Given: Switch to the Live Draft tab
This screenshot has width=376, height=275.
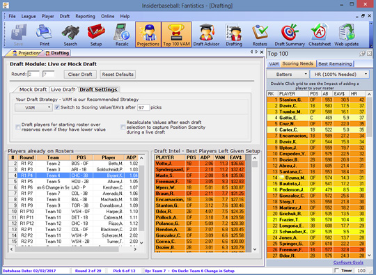Looking at the screenshot, I should (63, 89).
